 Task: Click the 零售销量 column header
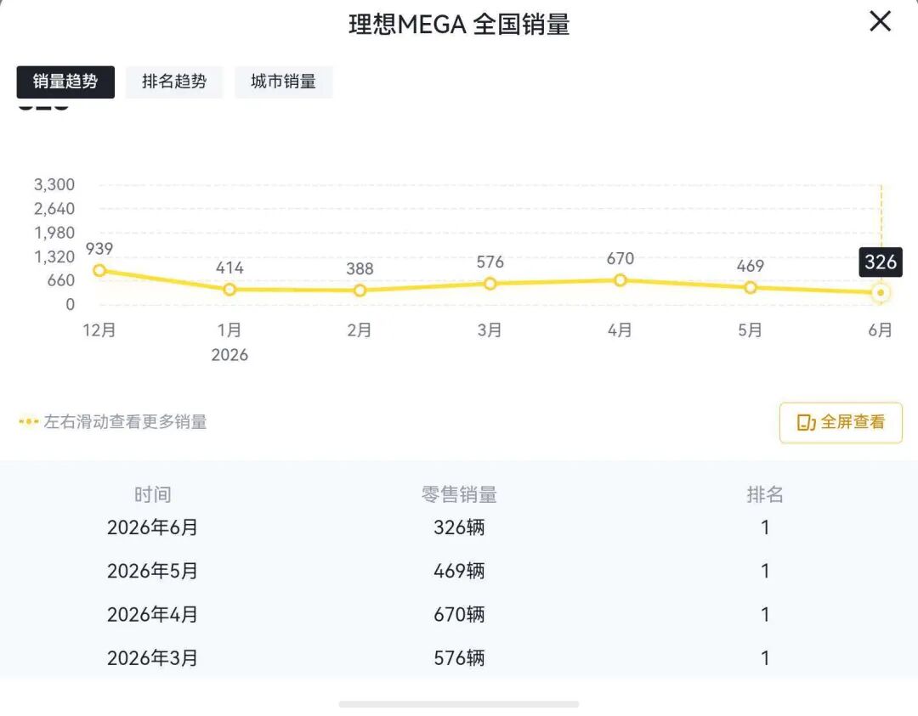point(459,495)
